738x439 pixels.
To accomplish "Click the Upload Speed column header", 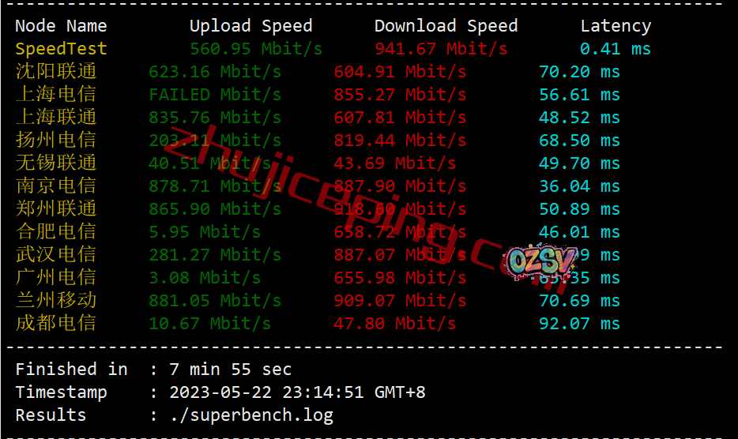I will [x=250, y=26].
